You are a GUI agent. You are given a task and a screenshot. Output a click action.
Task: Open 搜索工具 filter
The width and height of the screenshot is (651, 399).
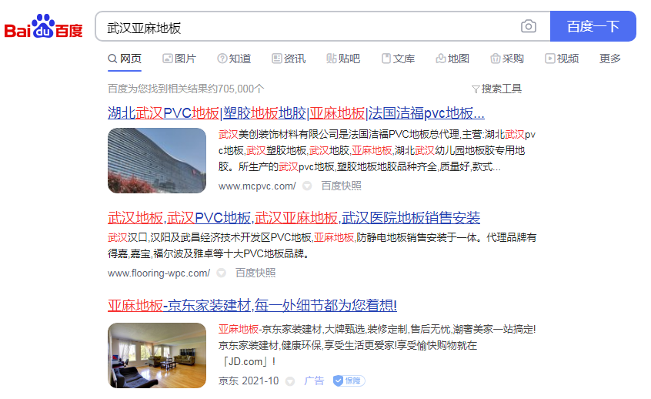coord(496,89)
